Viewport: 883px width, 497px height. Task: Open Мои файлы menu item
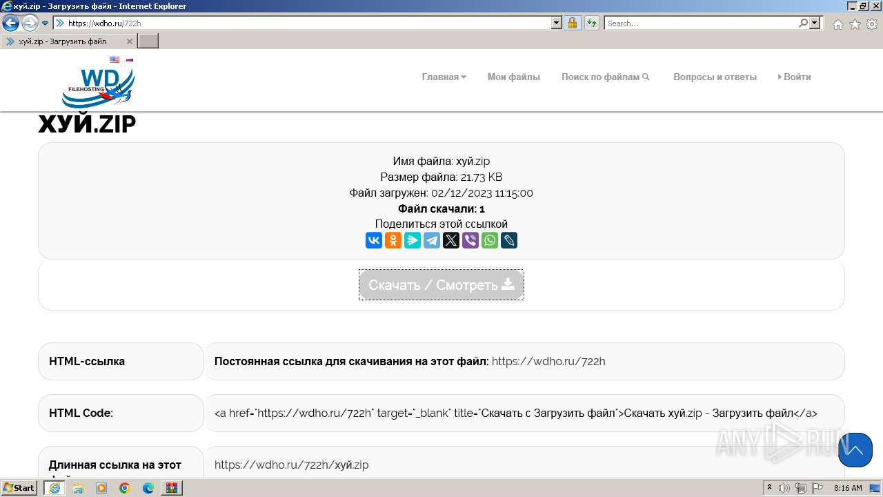[x=514, y=77]
